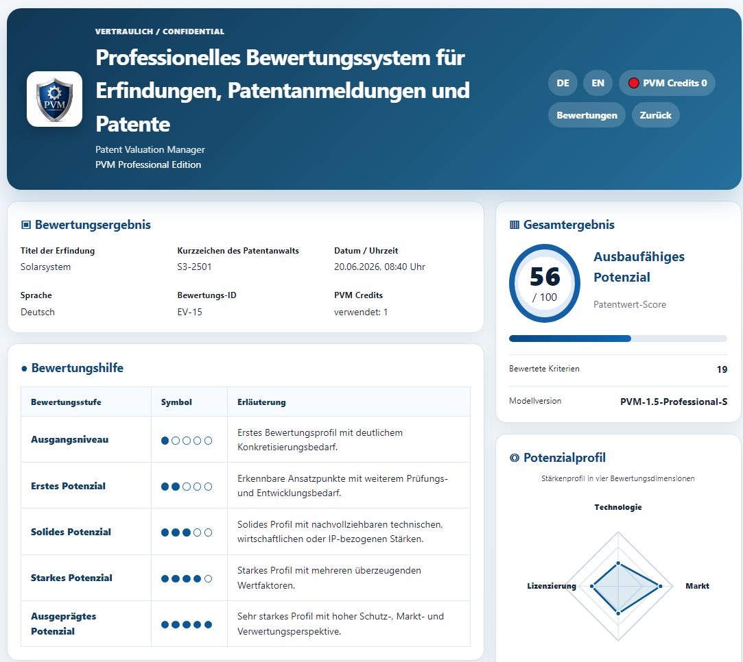743x662 pixels.
Task: Click the Gesamtergebnis section icon
Action: coord(514,225)
